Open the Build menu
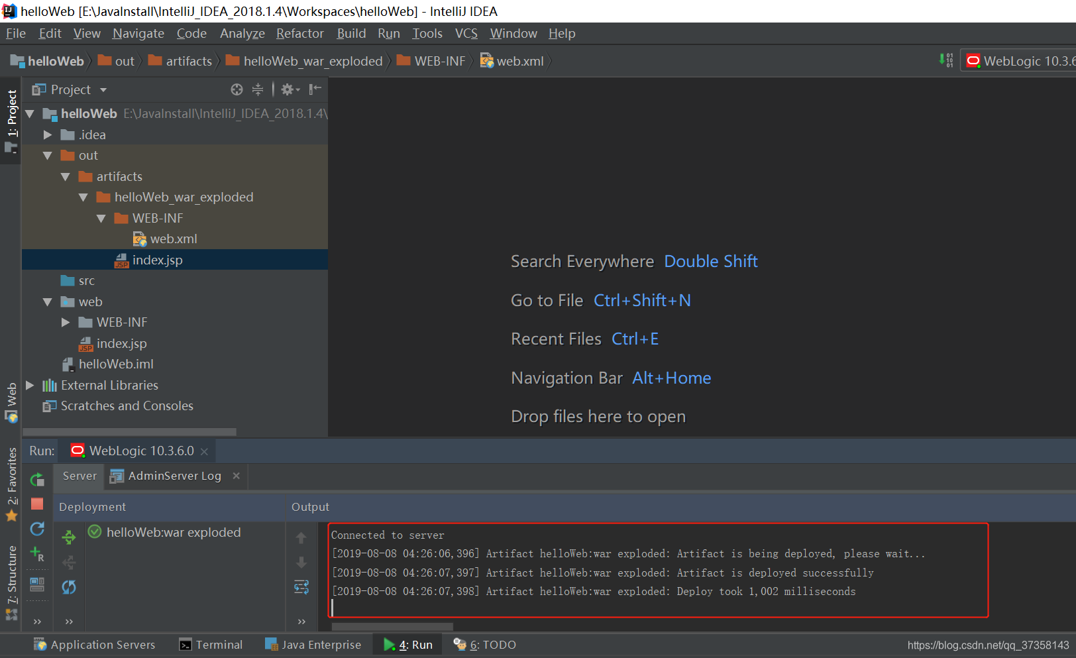Viewport: 1076px width, 658px height. 351,33
